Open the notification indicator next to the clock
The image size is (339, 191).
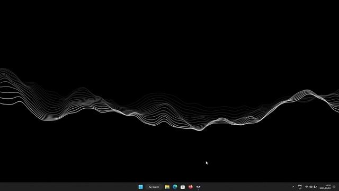(x=334, y=187)
